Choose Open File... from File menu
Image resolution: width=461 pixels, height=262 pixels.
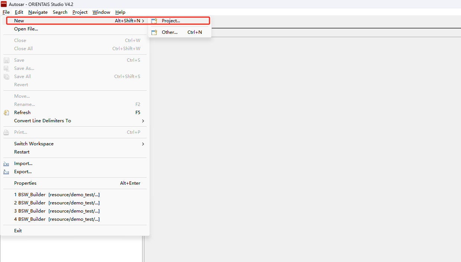[x=26, y=29]
